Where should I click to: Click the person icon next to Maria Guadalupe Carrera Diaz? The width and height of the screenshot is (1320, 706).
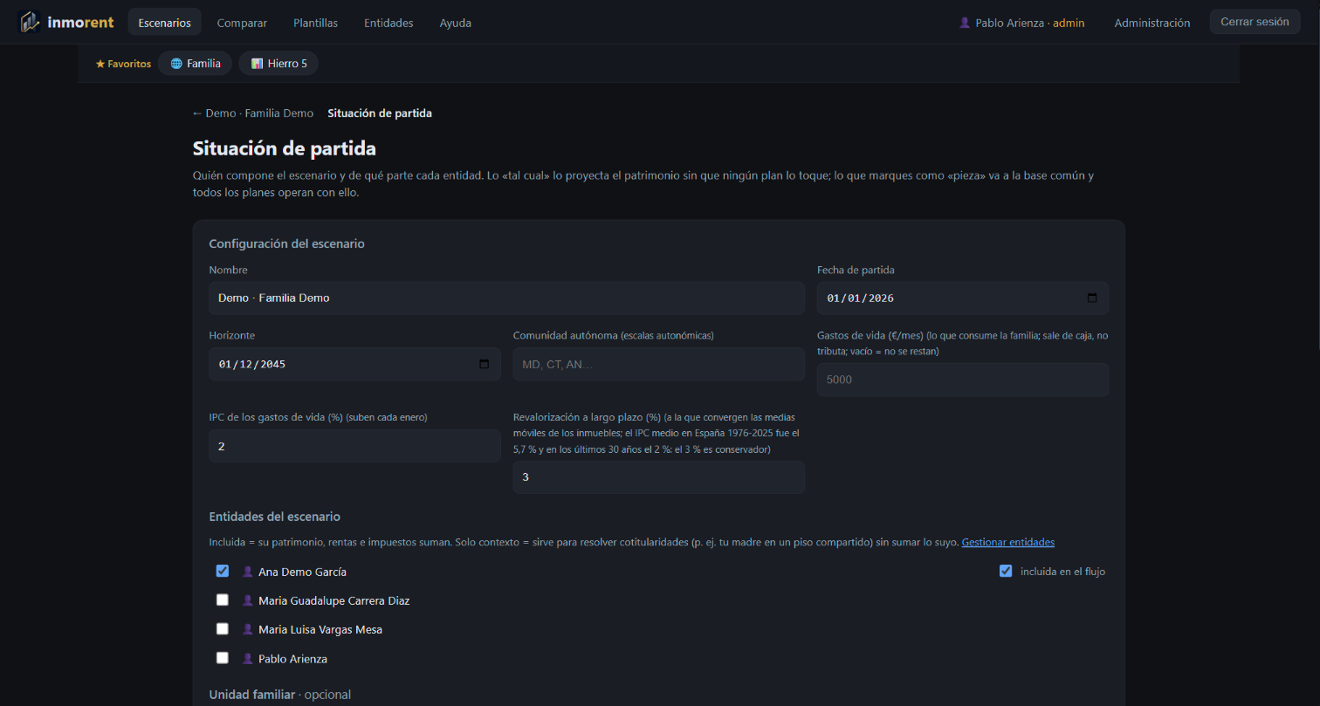click(248, 600)
